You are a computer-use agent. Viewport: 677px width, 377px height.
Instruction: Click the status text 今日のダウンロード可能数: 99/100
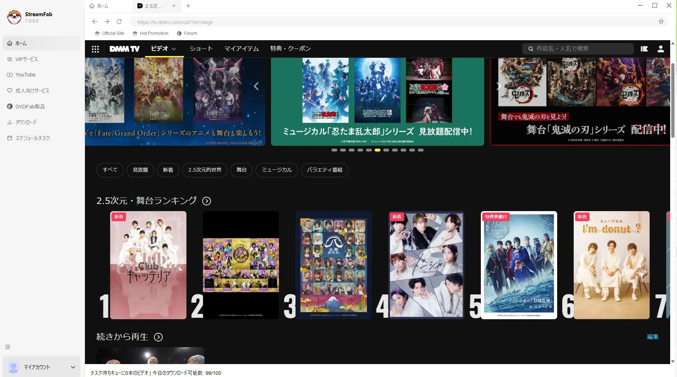click(x=187, y=373)
